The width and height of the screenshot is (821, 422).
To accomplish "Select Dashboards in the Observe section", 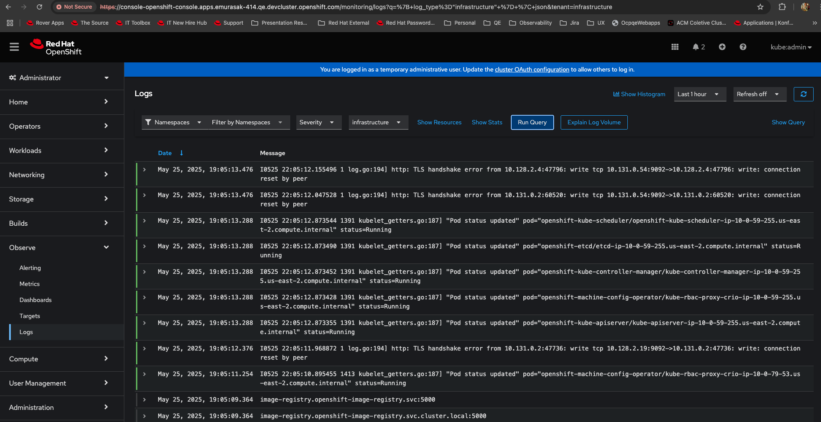I will [36, 300].
